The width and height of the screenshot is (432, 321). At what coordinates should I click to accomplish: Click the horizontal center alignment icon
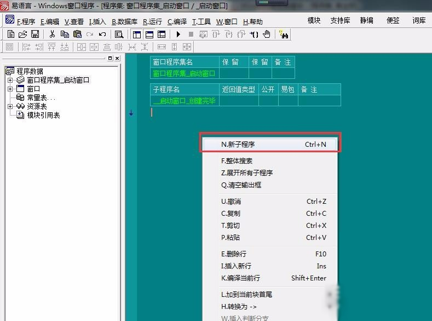coord(81,47)
